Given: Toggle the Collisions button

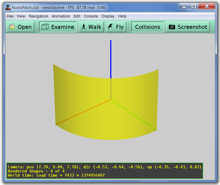Looking at the screenshot, I should 148,27.
